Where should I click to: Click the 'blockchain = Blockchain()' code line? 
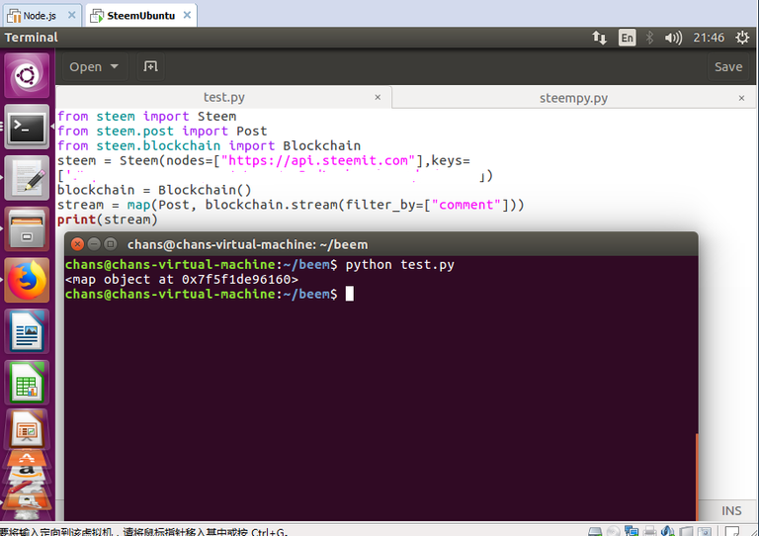154,190
